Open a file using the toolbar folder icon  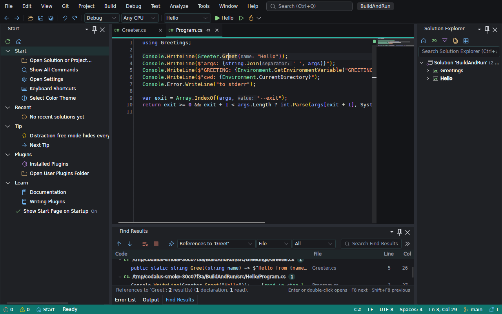(x=31, y=18)
